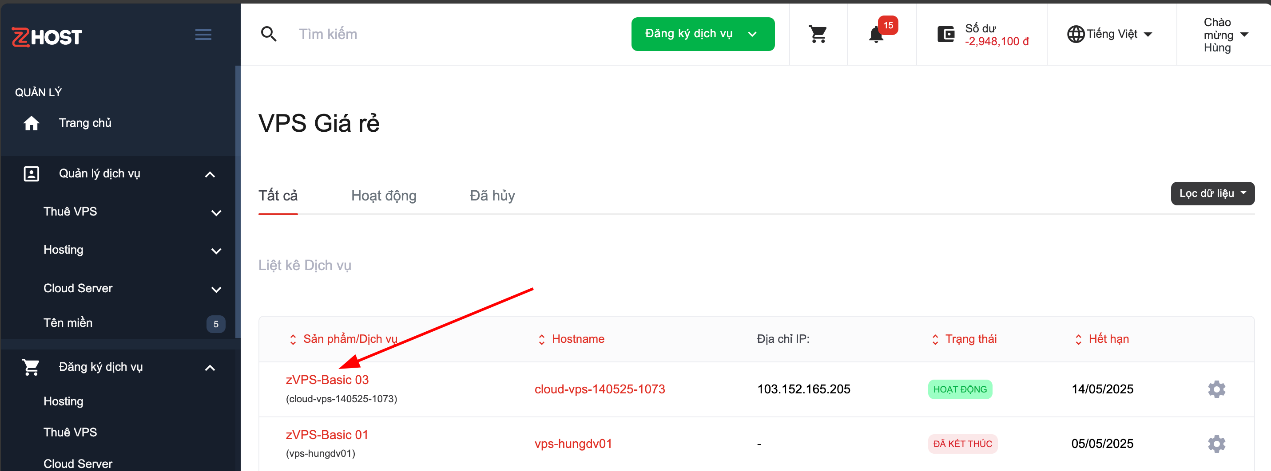The width and height of the screenshot is (1271, 471).
Task: Switch to the Đã hủy tab
Action: [x=492, y=196]
